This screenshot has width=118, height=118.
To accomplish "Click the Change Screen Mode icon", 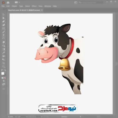I will coord(4,84).
